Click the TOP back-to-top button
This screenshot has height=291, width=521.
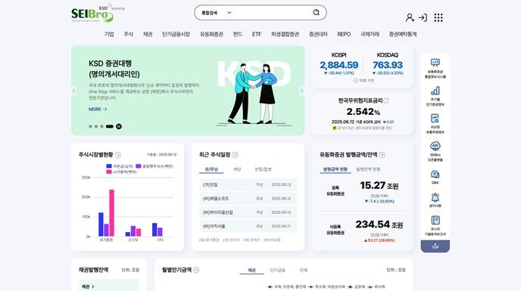click(435, 246)
